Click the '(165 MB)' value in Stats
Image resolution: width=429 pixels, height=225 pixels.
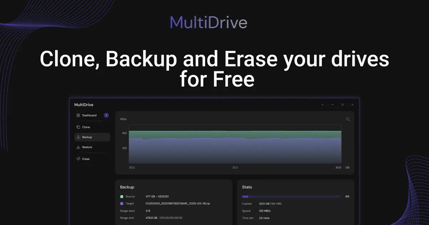tap(276, 204)
